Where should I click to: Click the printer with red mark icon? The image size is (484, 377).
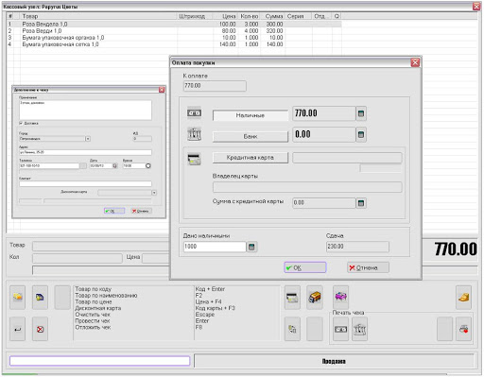click(x=463, y=329)
